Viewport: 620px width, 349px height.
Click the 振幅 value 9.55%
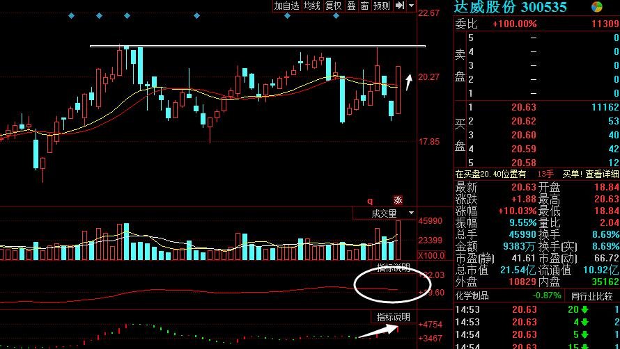click(524, 222)
